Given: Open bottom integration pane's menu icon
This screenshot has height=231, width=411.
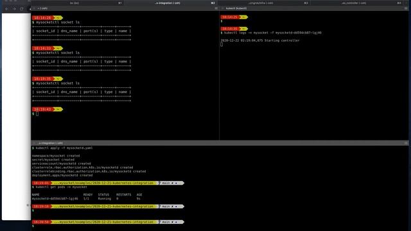Looking at the screenshot, I should coord(406,143).
